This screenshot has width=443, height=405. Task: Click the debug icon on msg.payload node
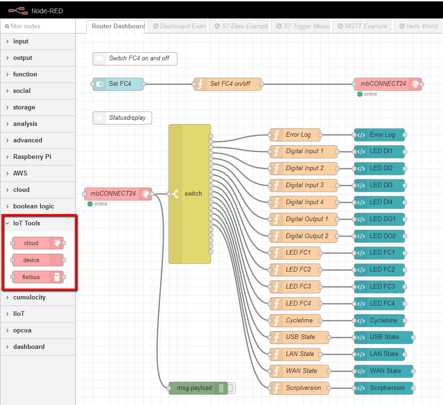pyautogui.click(x=221, y=388)
